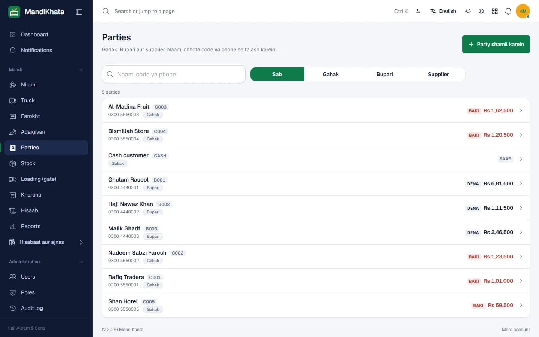Image resolution: width=539 pixels, height=337 pixels.
Task: Open the apps grid icon
Action: pos(495,11)
